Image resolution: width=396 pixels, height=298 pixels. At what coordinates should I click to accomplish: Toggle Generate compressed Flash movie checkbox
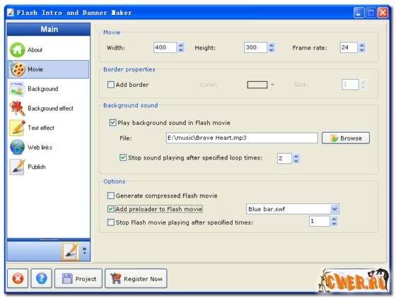110,196
